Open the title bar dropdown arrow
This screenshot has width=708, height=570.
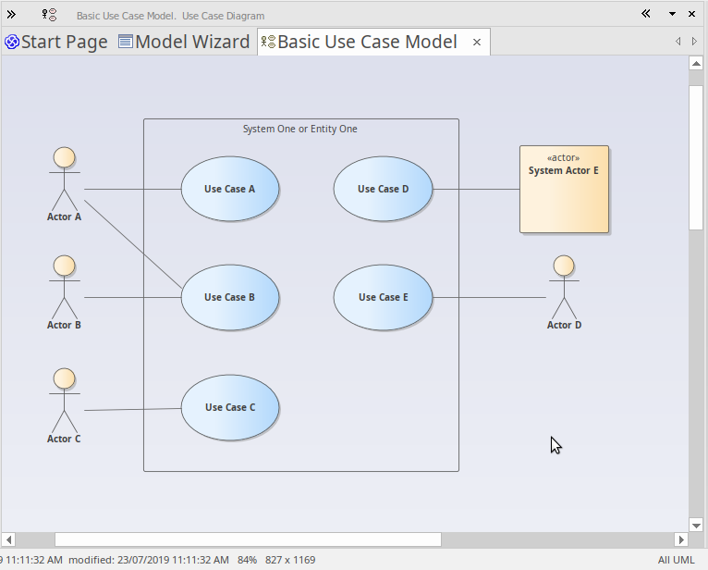point(672,15)
